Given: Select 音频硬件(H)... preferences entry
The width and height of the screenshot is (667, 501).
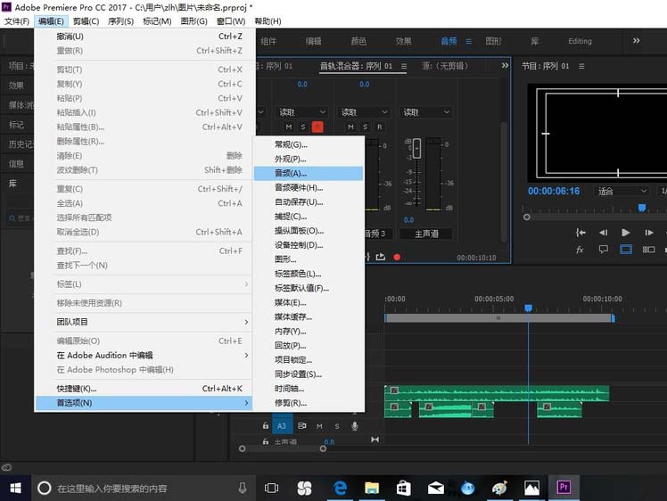Looking at the screenshot, I should (309, 187).
